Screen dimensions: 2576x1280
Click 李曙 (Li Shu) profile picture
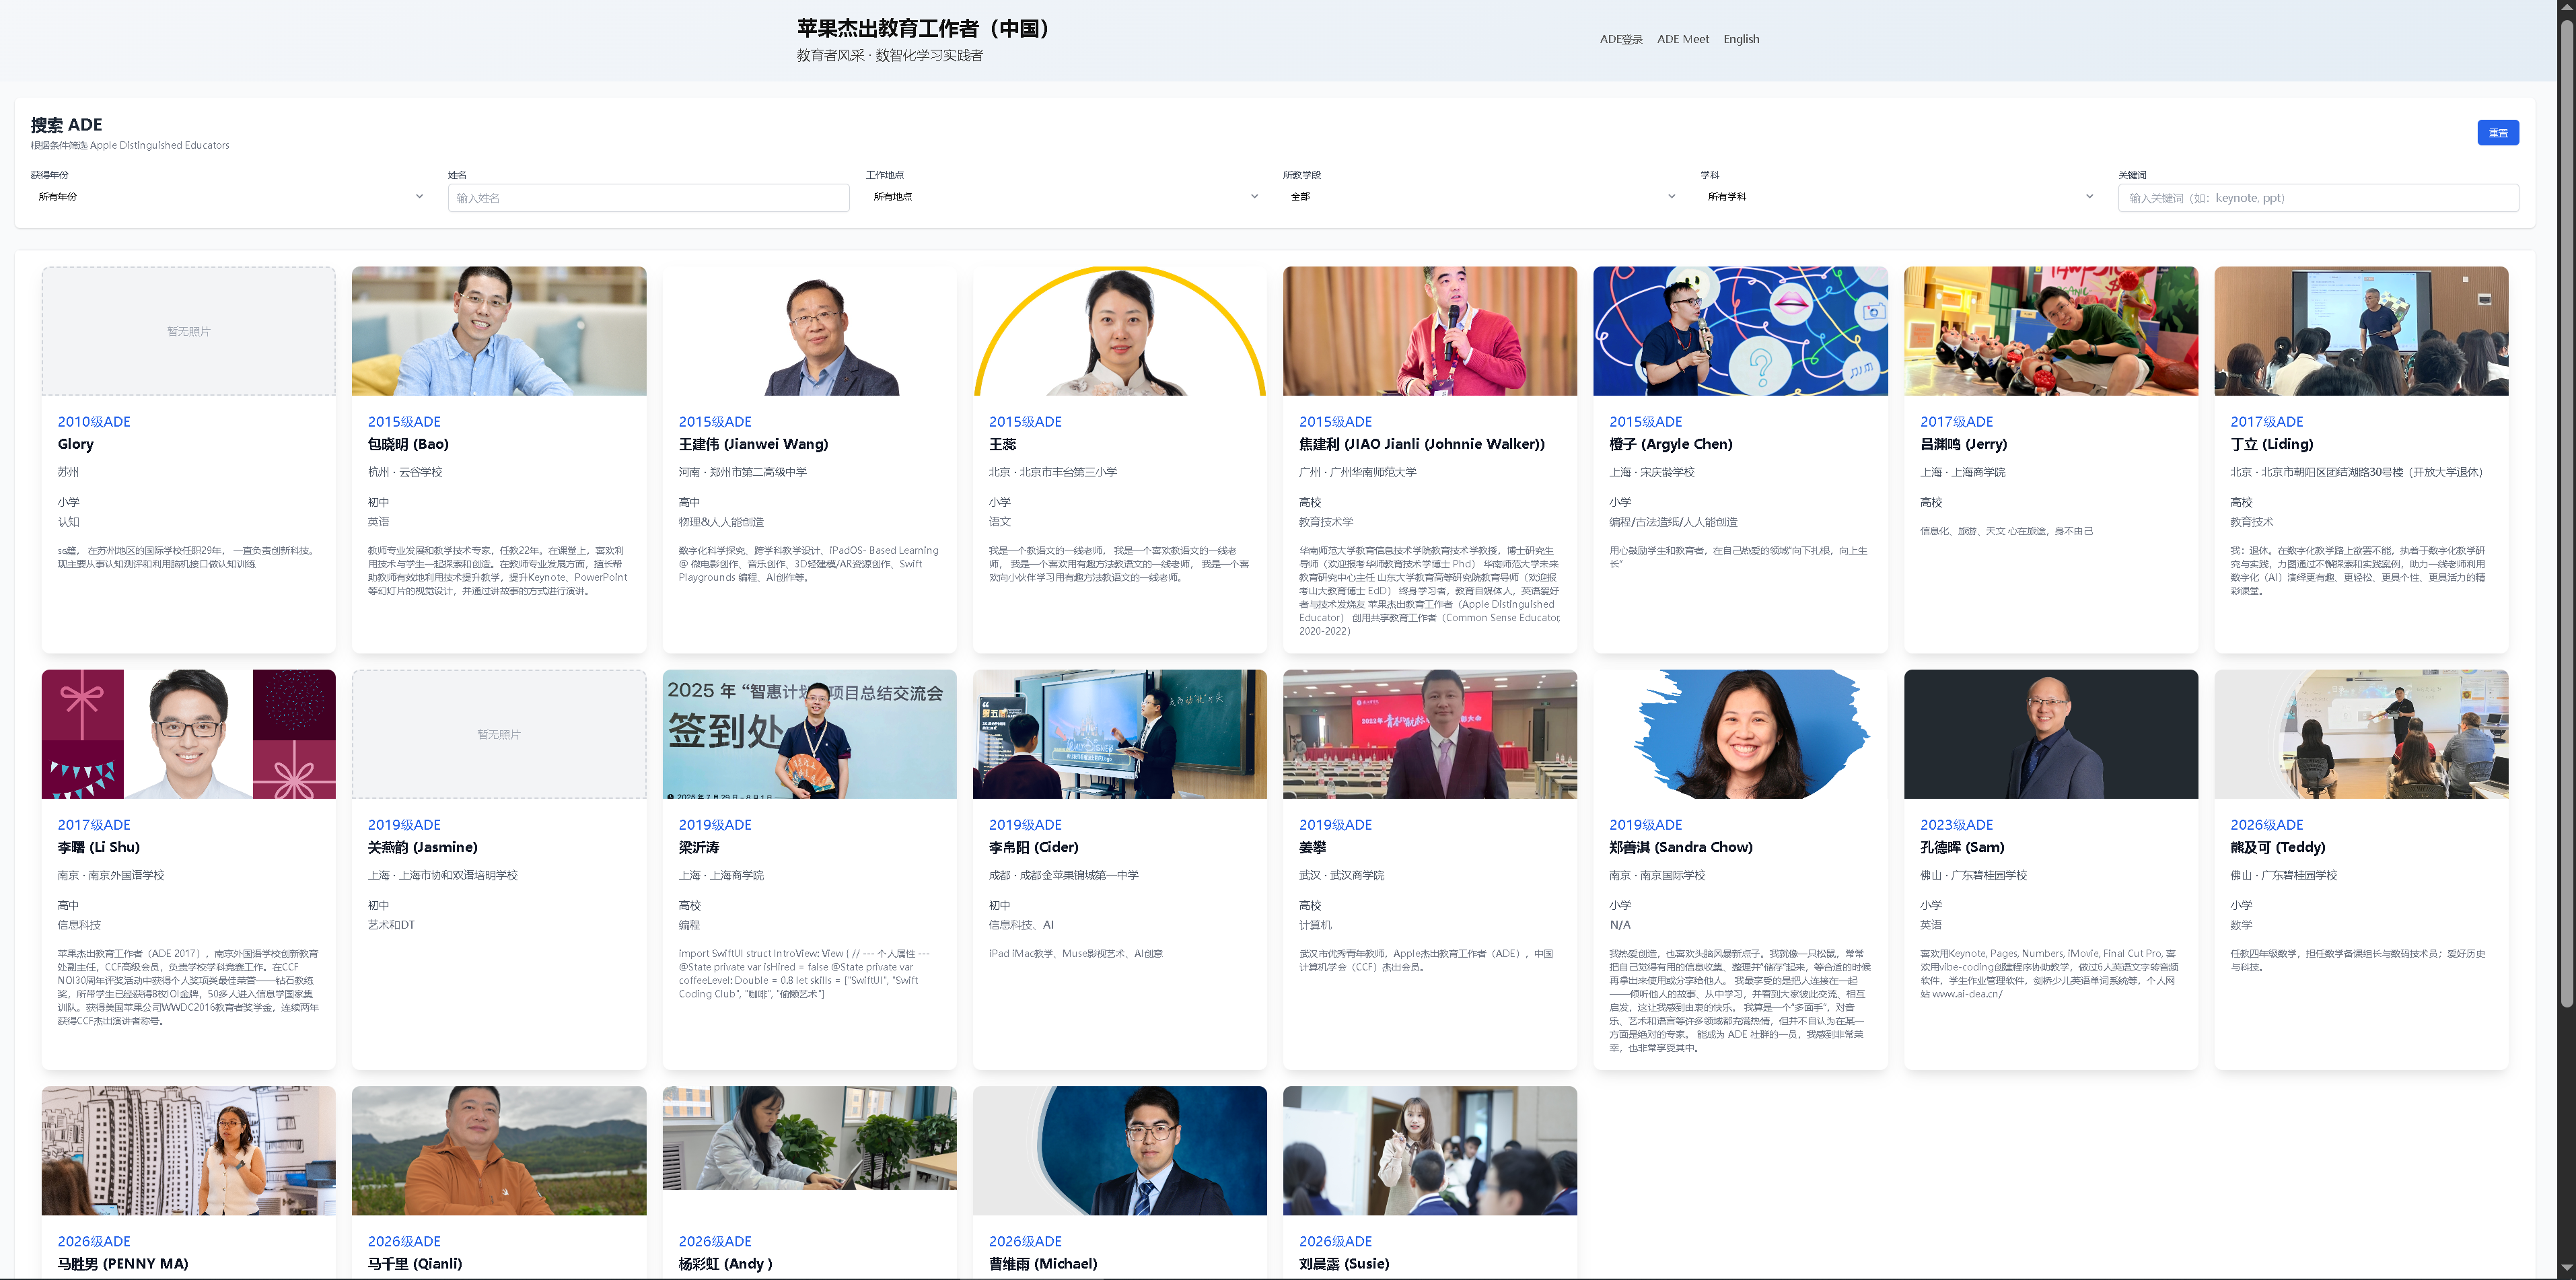click(x=188, y=734)
